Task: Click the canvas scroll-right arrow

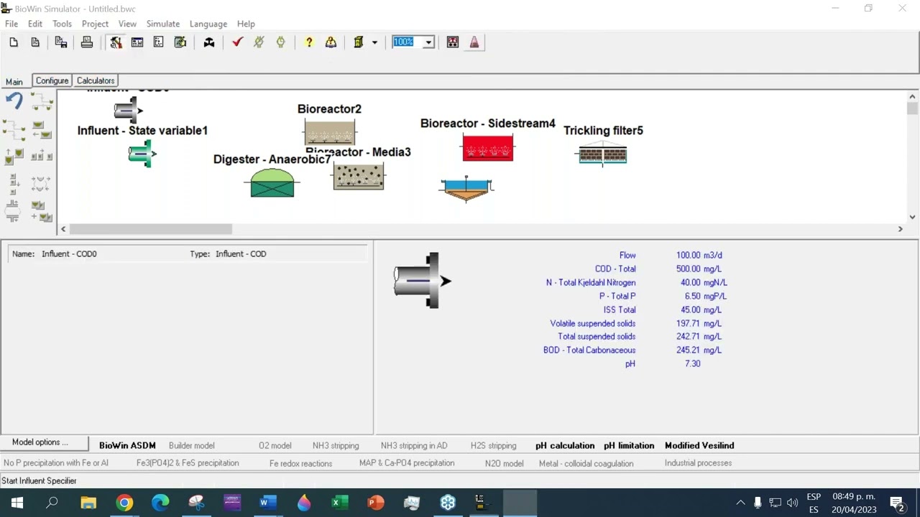Action: (900, 229)
